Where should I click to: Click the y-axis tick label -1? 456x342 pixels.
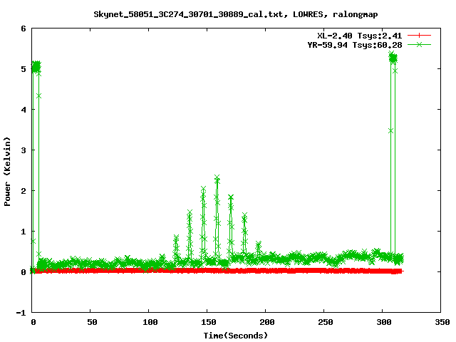[x=21, y=313]
